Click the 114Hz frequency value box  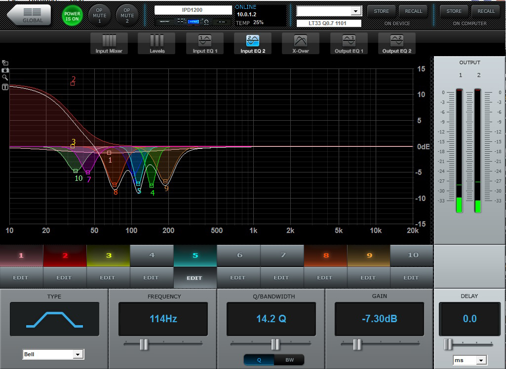pyautogui.click(x=163, y=319)
